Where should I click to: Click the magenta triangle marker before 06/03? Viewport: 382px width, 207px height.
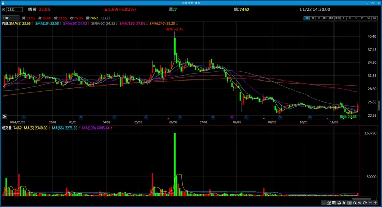(x=168, y=118)
